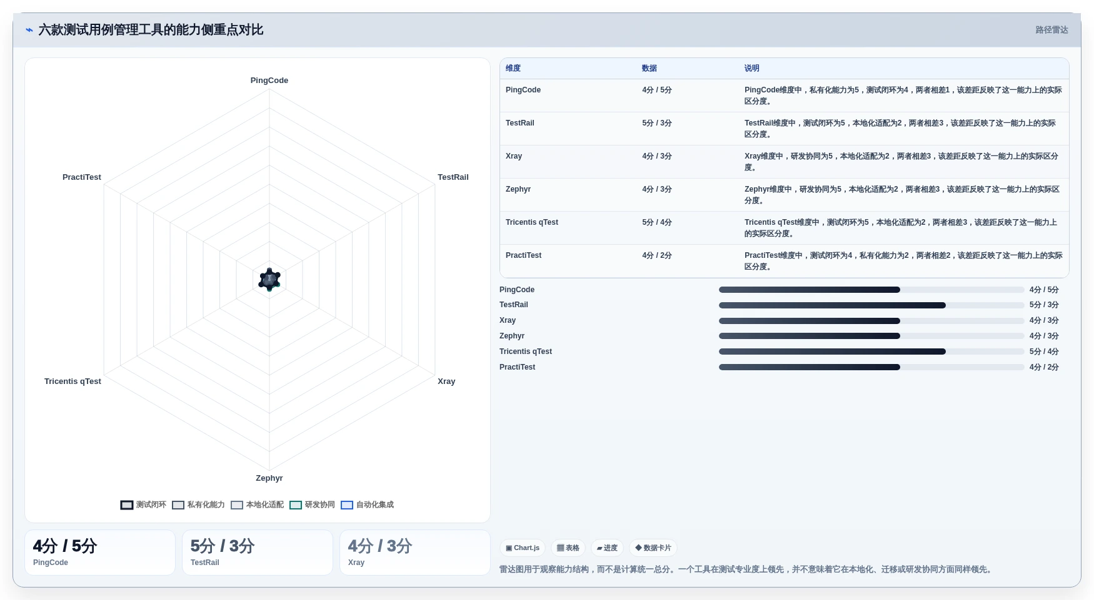Click the 进度 tag chip
This screenshot has height=600, width=1094.
(607, 548)
